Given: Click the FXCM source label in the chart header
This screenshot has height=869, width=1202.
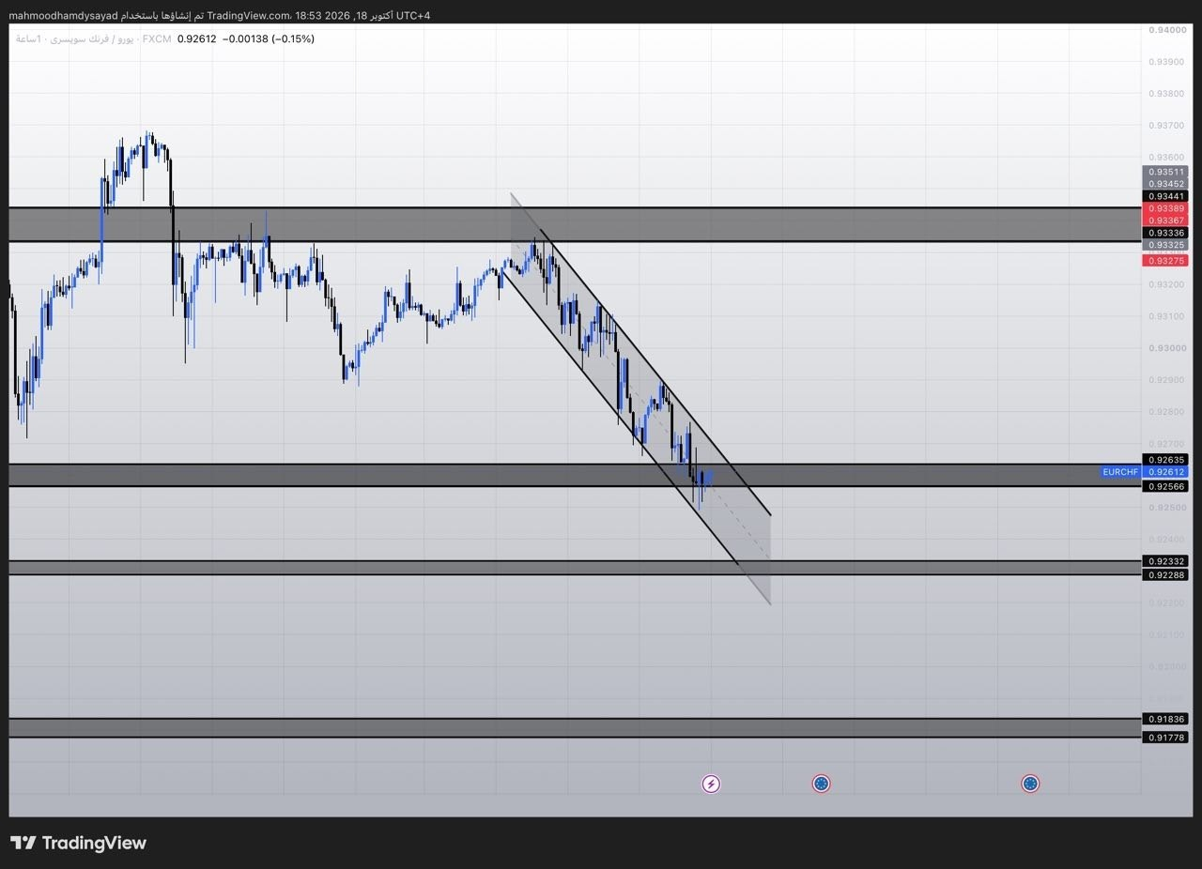Looking at the screenshot, I should [157, 38].
